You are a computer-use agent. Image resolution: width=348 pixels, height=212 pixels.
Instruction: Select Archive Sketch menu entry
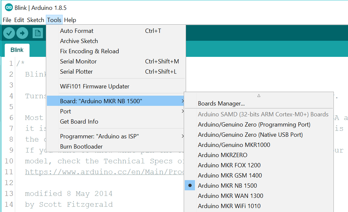click(x=116, y=41)
